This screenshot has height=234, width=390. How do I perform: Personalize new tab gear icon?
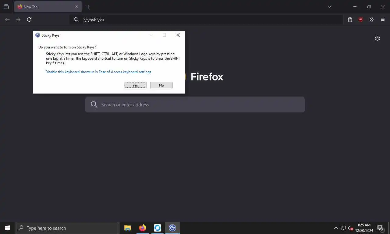coord(378,38)
